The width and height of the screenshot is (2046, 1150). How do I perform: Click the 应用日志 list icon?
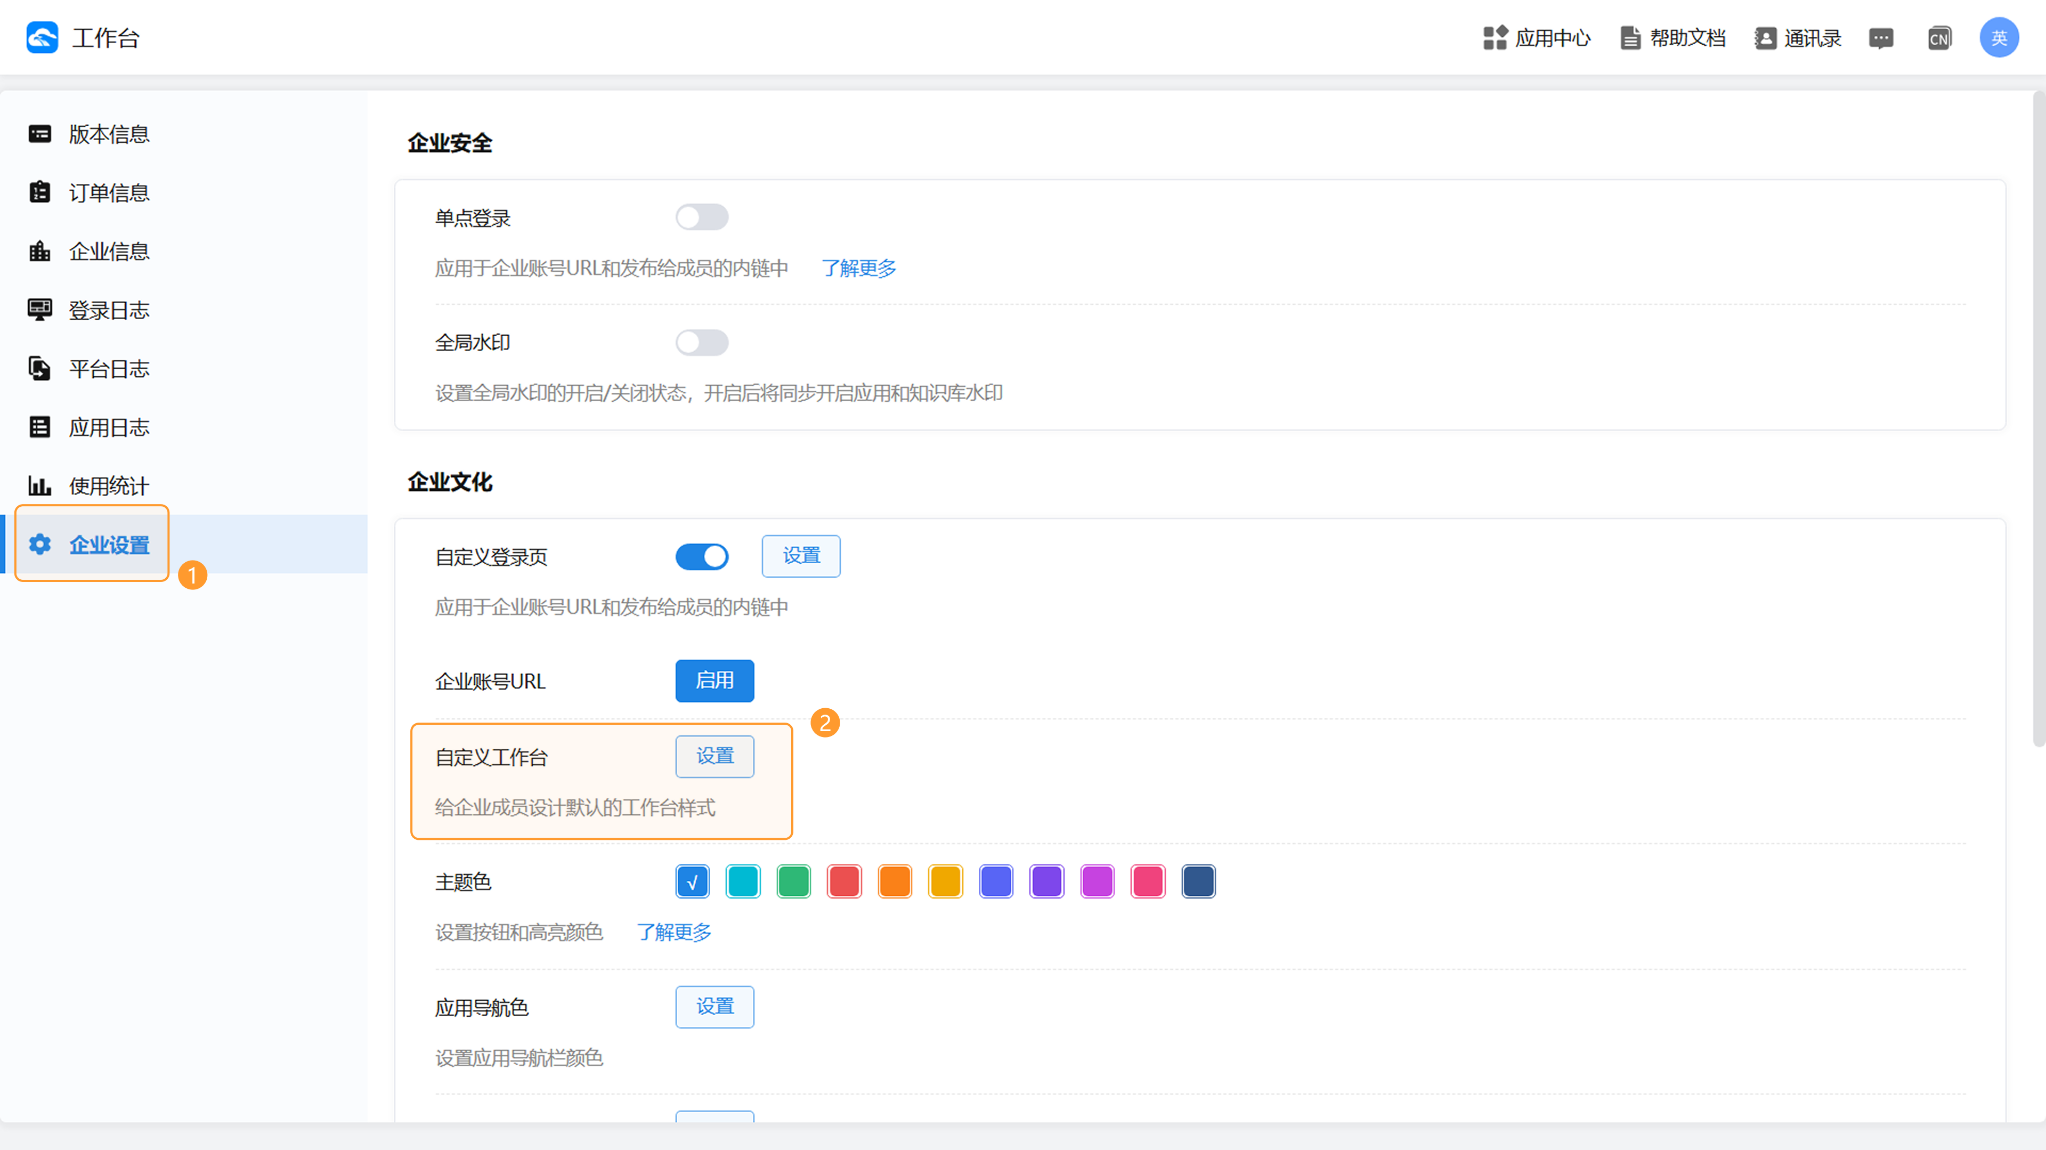pos(40,427)
